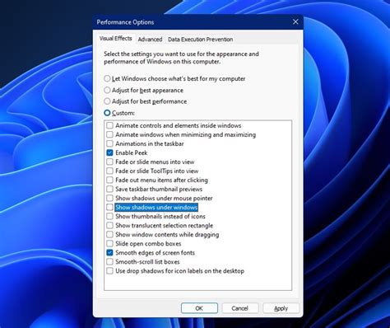Click the Apply button
Screen dimensions: 390x328
[x=281, y=308]
